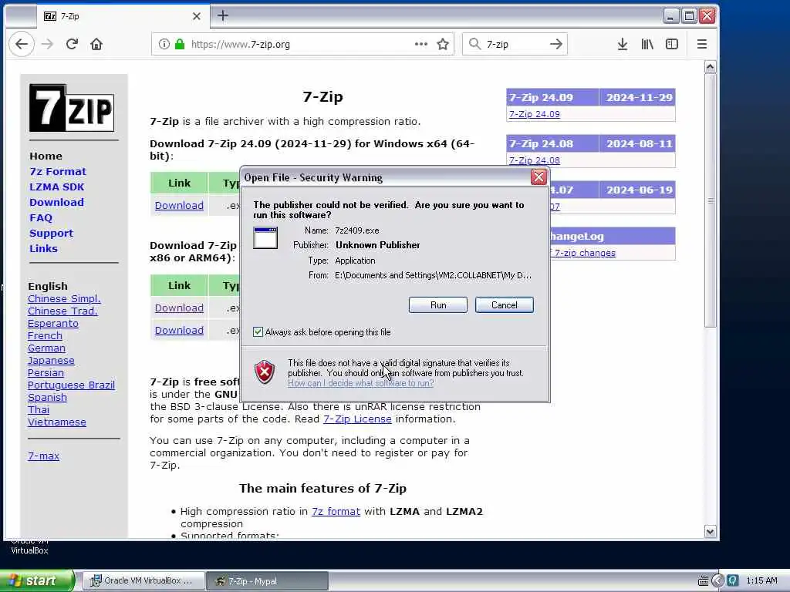Close the Security Warning dialog

[538, 177]
